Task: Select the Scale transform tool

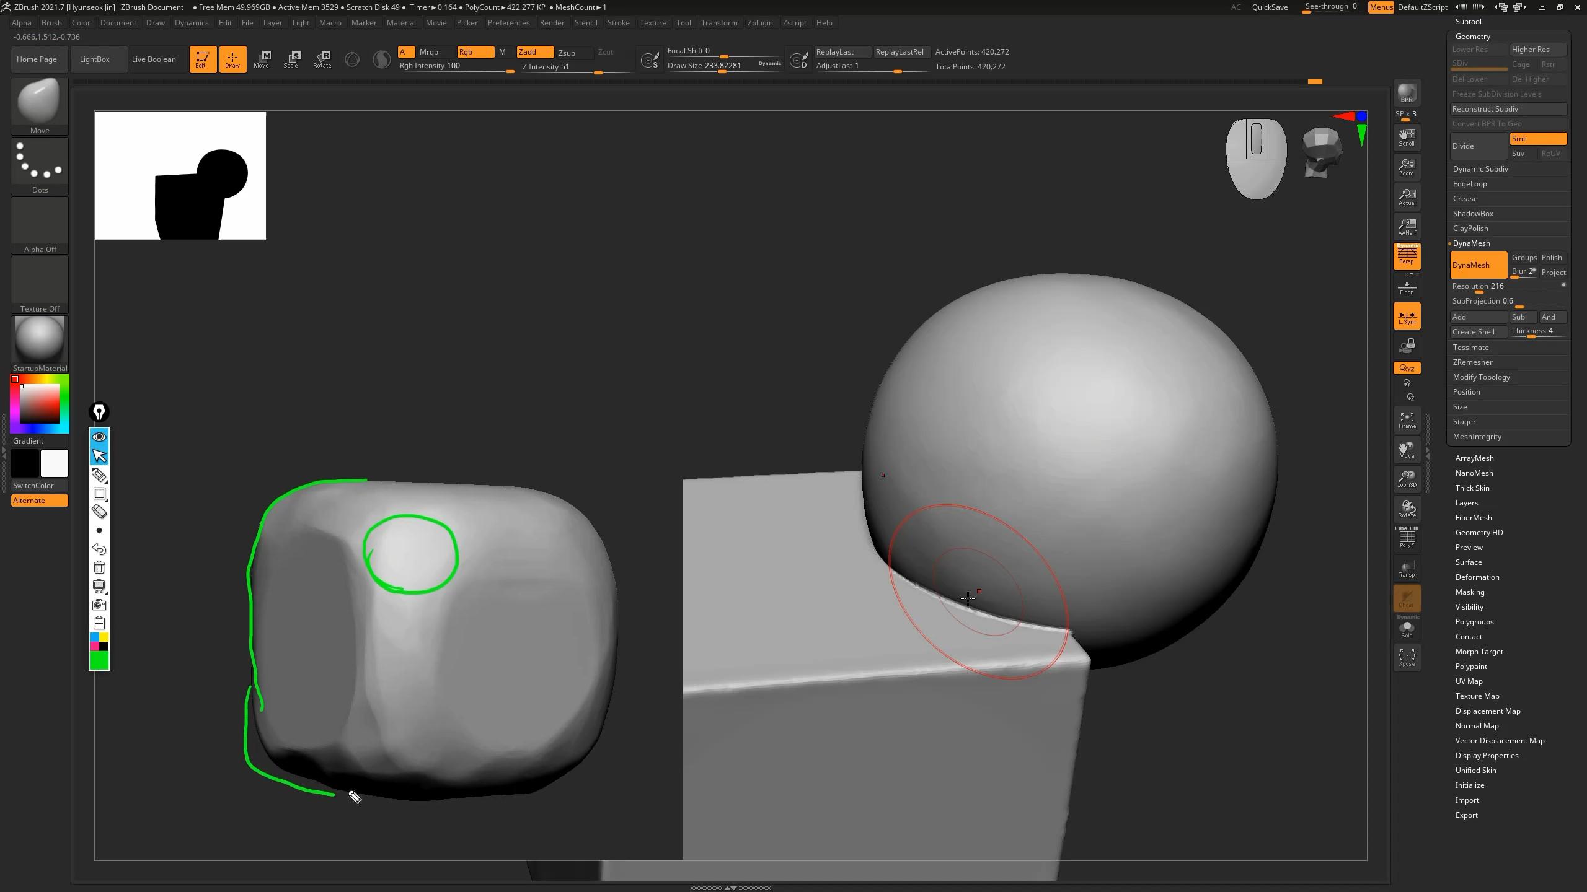Action: coord(291,59)
